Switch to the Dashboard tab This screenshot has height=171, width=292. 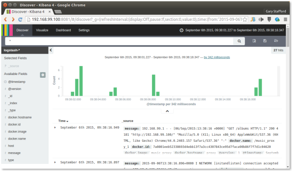(x=63, y=30)
